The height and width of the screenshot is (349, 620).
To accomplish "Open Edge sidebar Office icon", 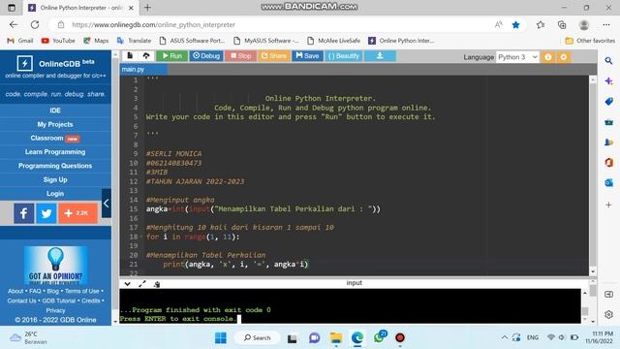I will tap(608, 162).
